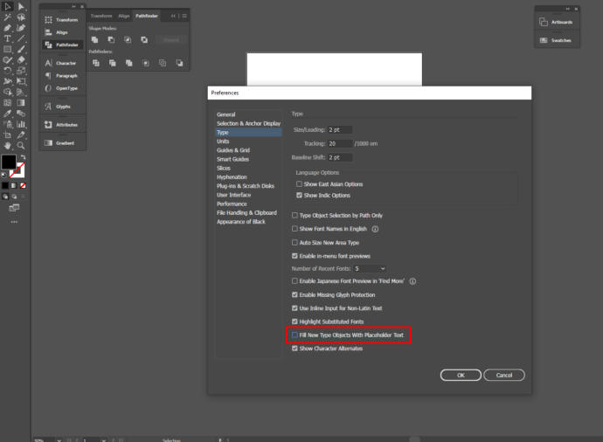Click the Minus Back pathfinder icon
The image size is (603, 442).
pyautogui.click(x=179, y=63)
